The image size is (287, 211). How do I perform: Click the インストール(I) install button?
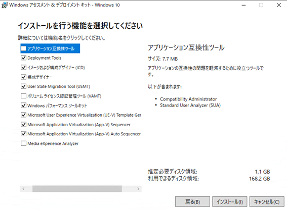[x=230, y=202]
